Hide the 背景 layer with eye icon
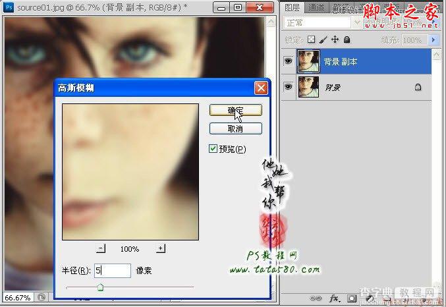446x307 pixels. click(288, 87)
